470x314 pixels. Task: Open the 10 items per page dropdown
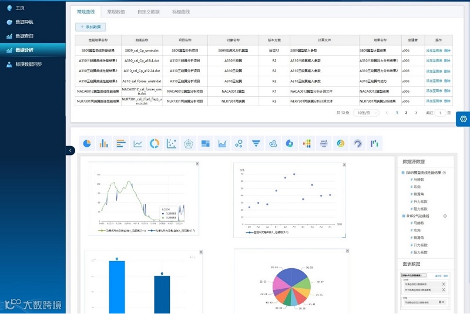click(366, 113)
